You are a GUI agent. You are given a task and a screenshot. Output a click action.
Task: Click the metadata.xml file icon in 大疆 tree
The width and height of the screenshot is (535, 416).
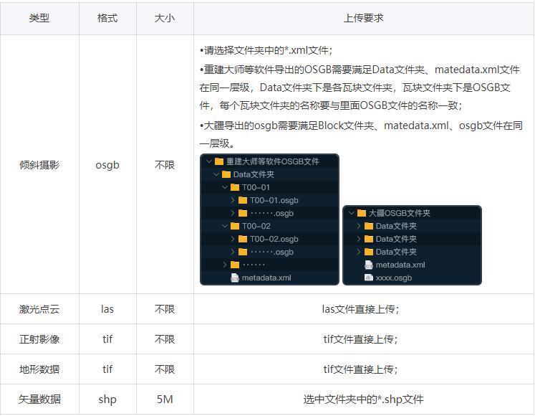(x=369, y=265)
